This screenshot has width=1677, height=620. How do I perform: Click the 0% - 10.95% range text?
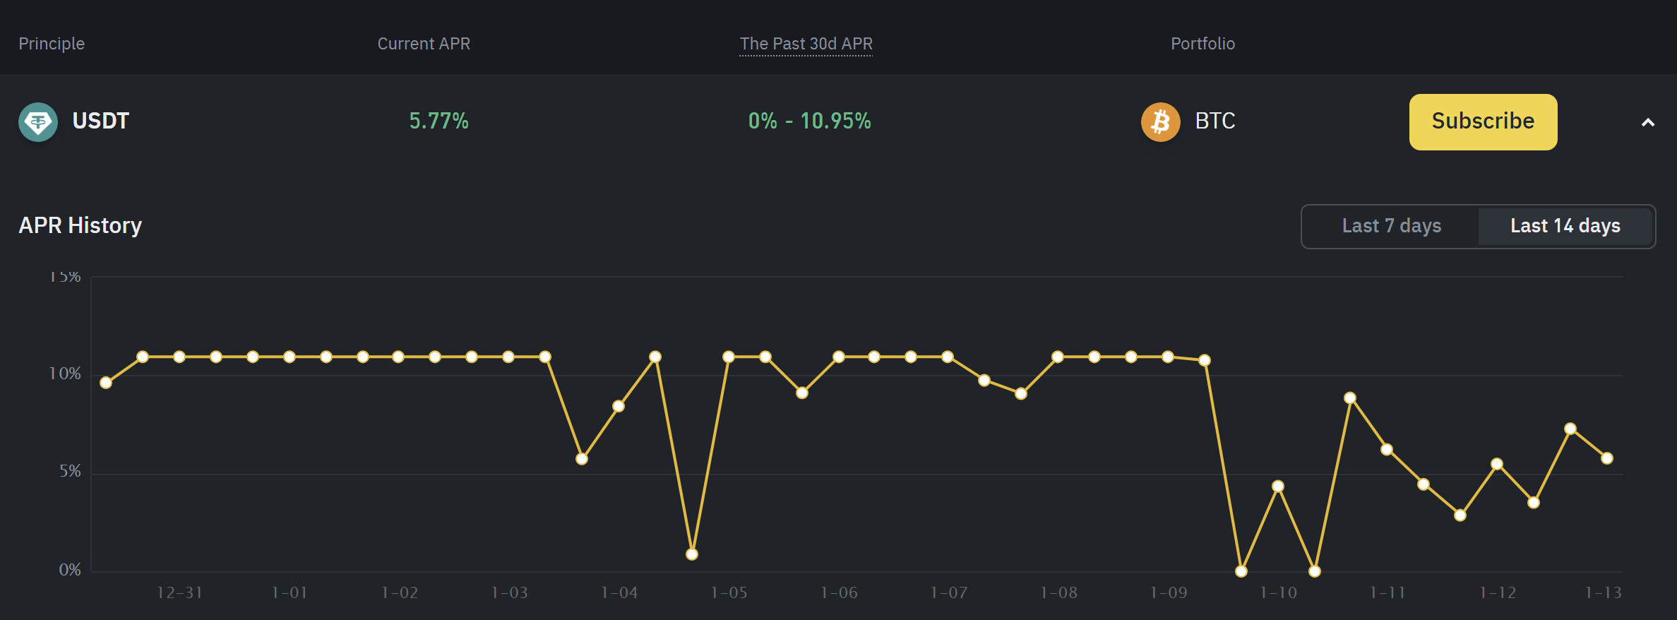pyautogui.click(x=809, y=121)
